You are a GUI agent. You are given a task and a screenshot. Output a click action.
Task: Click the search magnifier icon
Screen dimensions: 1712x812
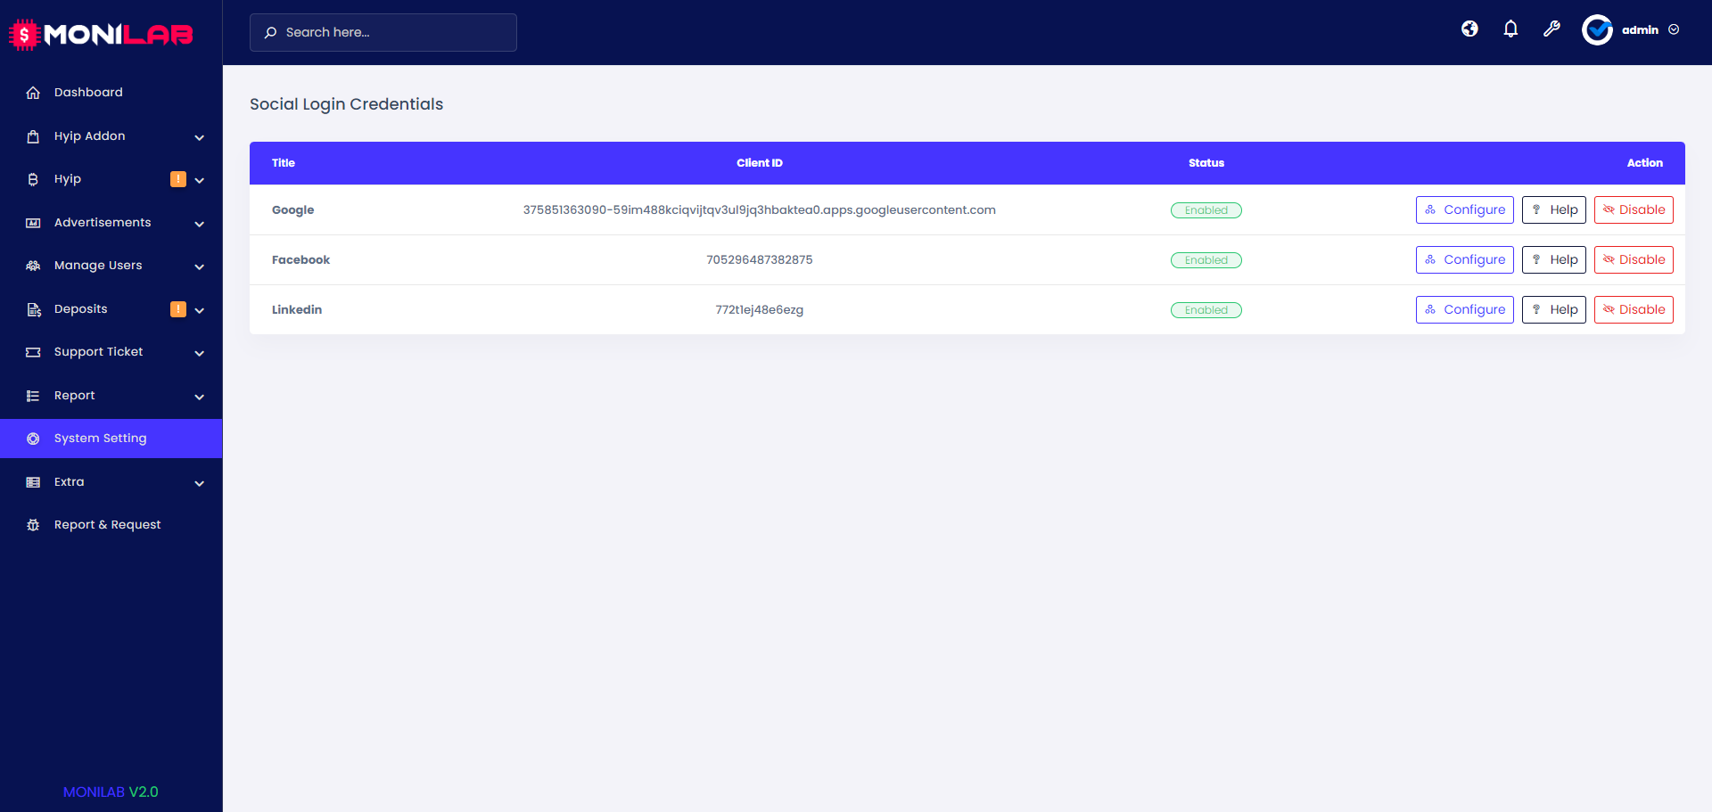point(270,32)
